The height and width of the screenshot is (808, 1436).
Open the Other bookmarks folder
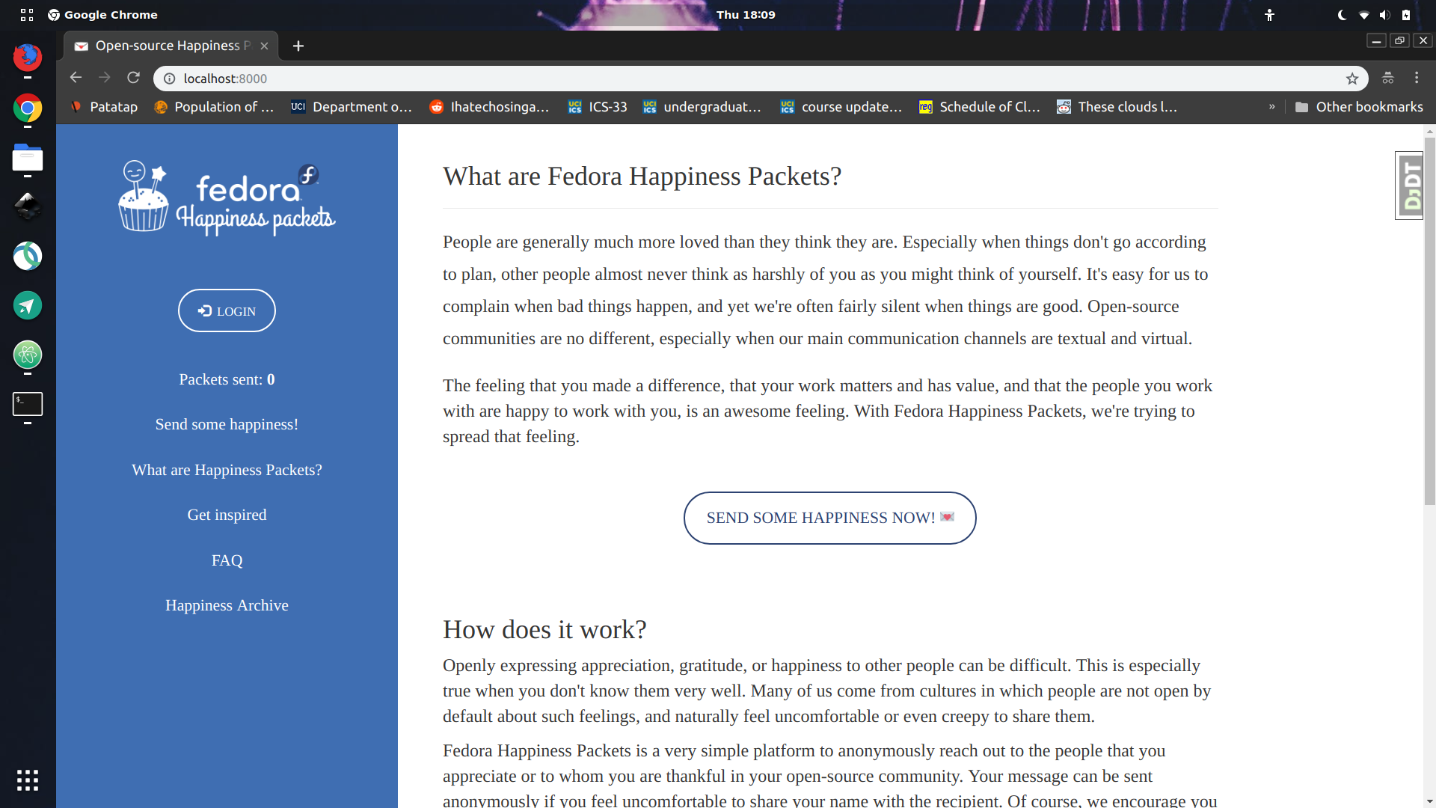click(x=1359, y=107)
